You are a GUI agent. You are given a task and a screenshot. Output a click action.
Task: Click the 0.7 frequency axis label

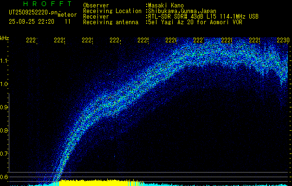[4, 154]
